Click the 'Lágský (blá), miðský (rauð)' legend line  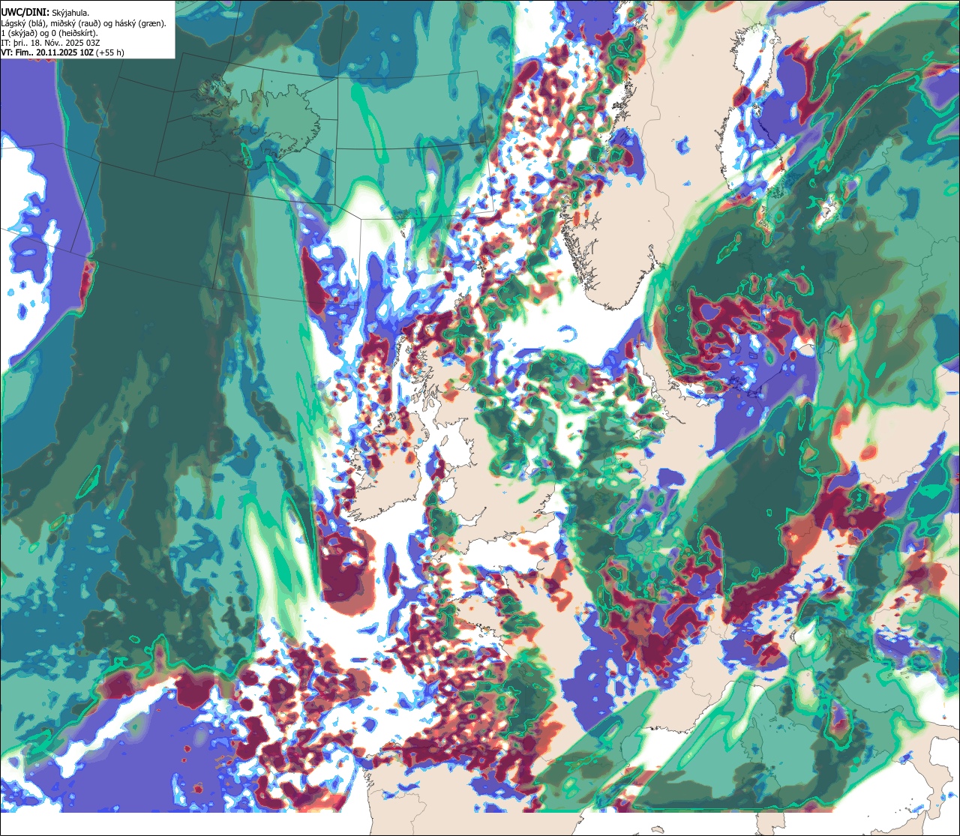click(84, 23)
